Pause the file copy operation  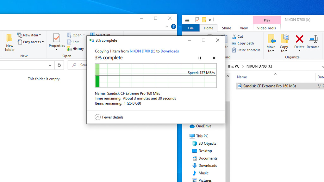pos(200,58)
